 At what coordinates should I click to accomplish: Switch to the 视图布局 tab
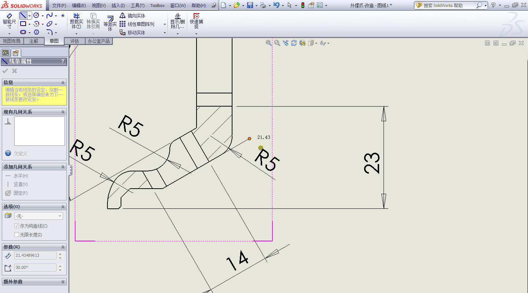click(x=11, y=41)
